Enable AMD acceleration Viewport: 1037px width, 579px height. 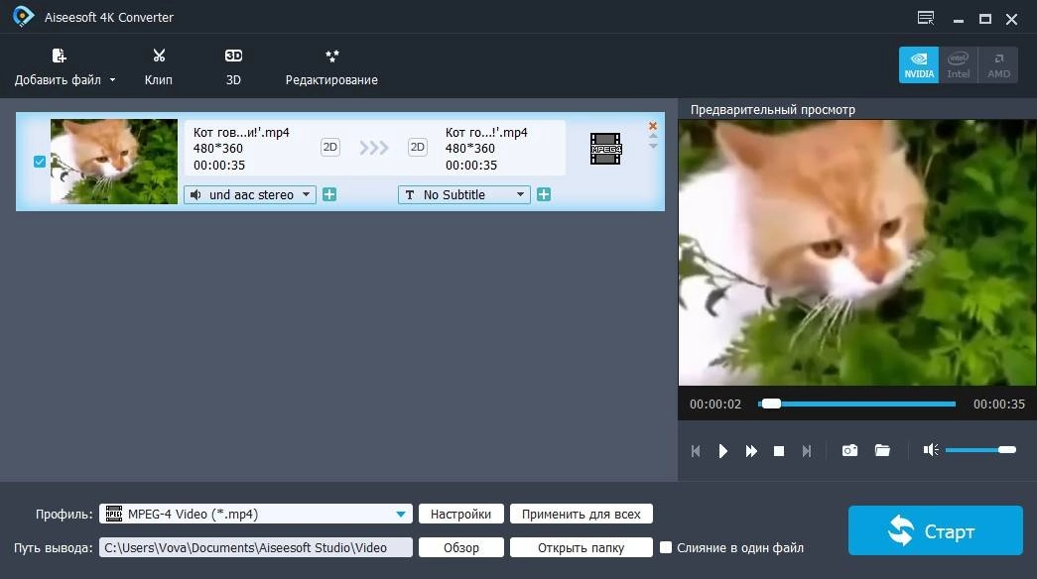[998, 64]
